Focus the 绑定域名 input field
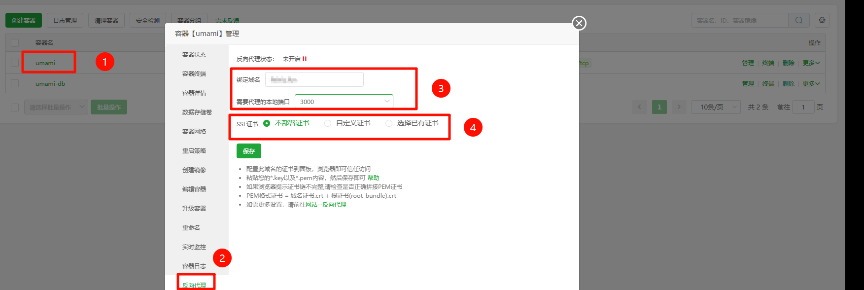The image size is (864, 290). pos(314,79)
